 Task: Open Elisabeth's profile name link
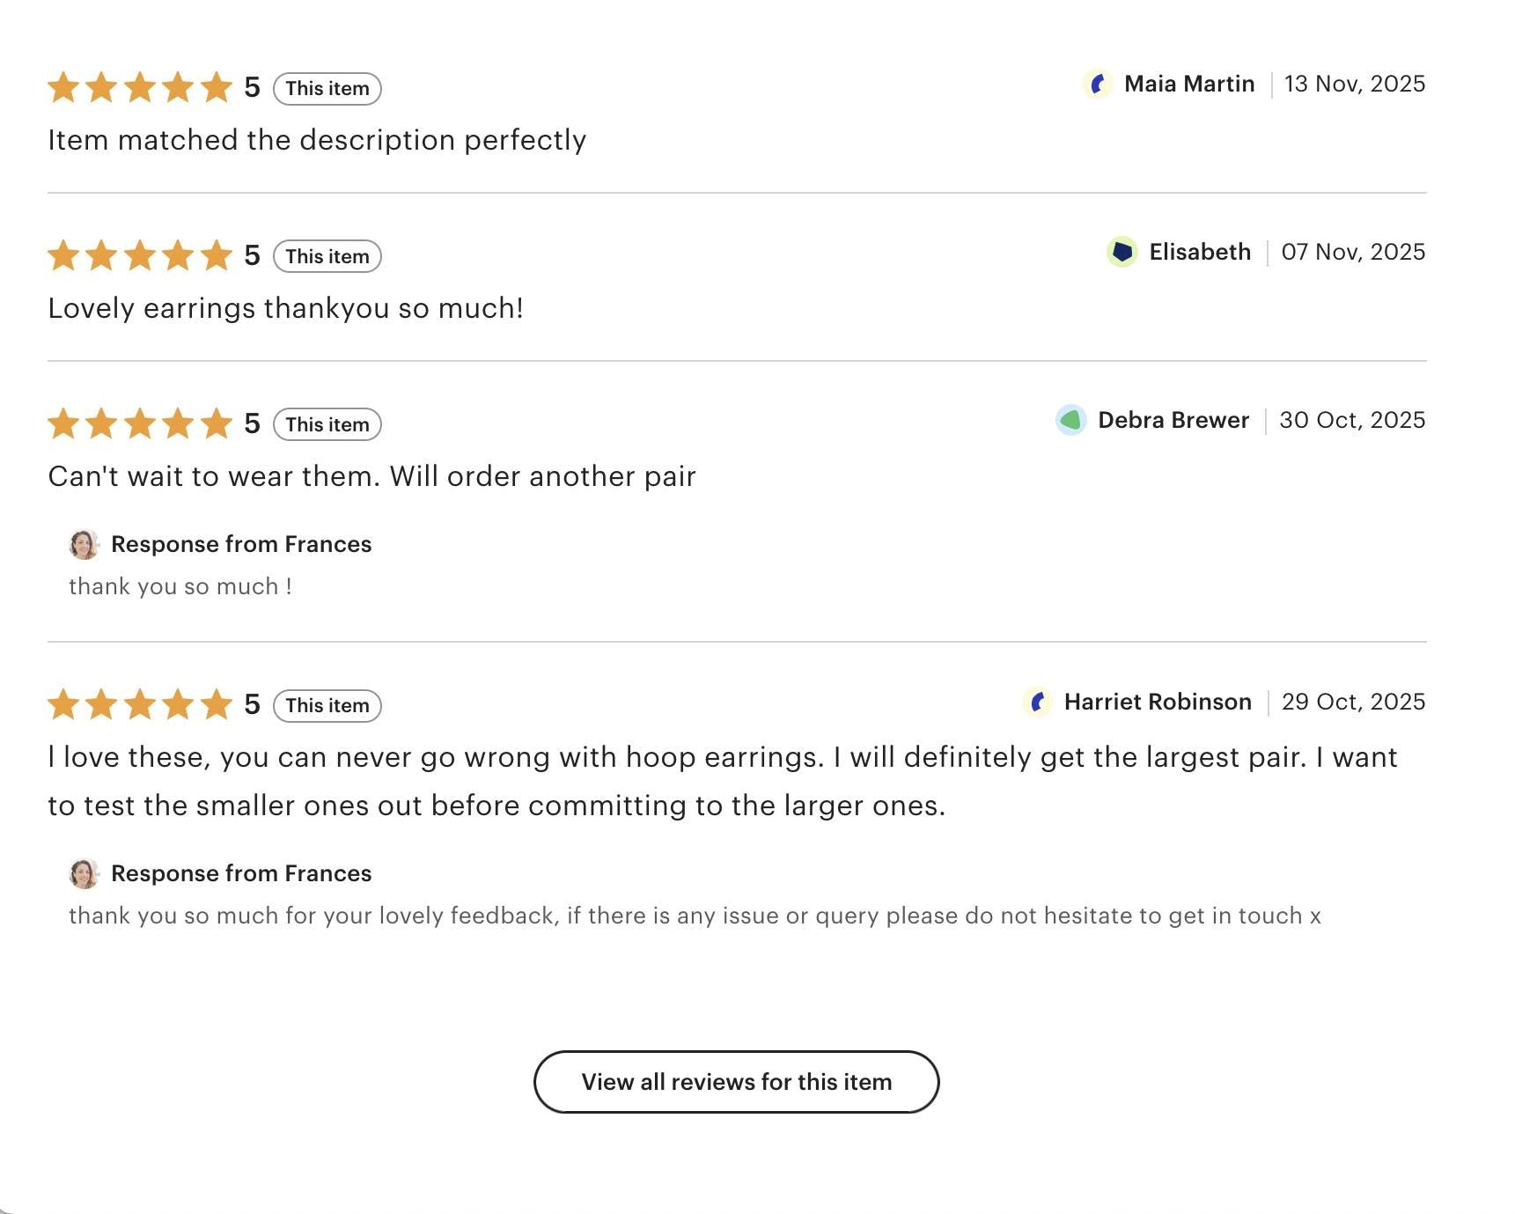(1199, 253)
